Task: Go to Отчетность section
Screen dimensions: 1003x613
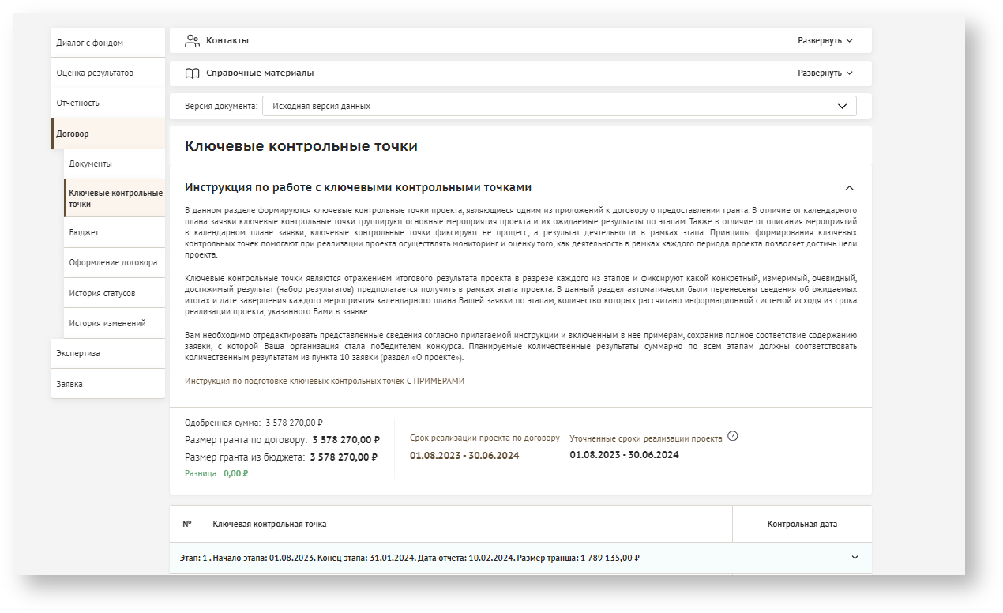Action: pos(78,103)
